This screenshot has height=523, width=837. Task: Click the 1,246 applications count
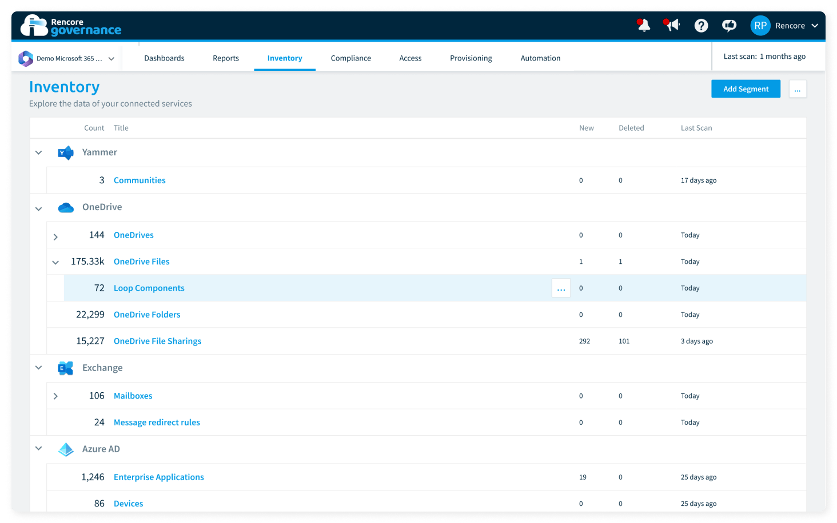point(93,477)
